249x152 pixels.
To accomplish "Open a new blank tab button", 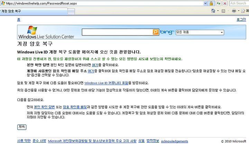I will coord(71,11).
